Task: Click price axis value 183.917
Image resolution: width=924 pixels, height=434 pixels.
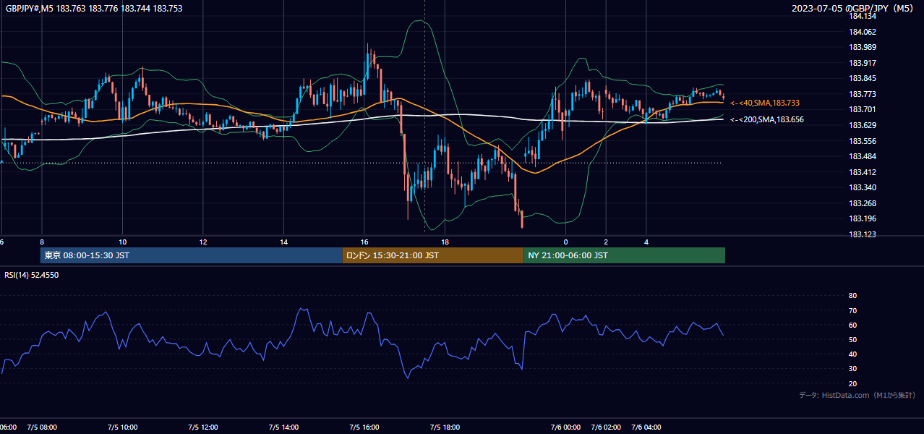Action: [862, 63]
